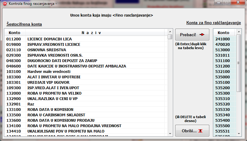Select konto 535500 in right table
The height and width of the screenshot is (141, 247).
click(x=225, y=126)
